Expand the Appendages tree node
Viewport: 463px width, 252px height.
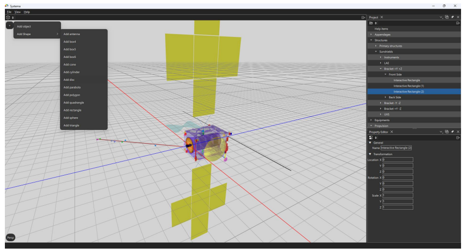click(371, 35)
